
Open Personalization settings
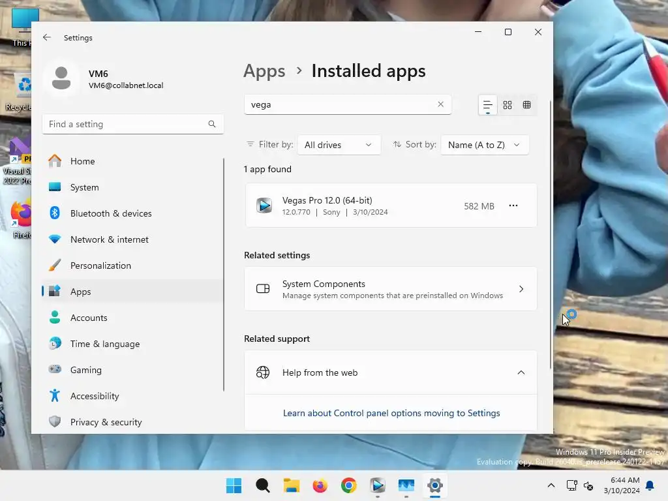132,266
